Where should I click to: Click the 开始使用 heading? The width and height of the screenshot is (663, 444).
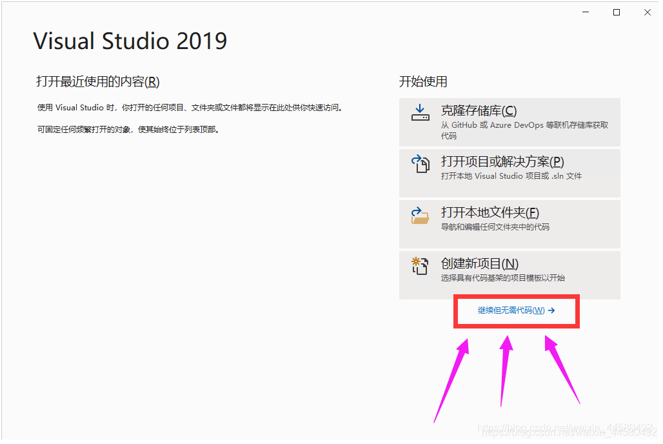click(423, 81)
